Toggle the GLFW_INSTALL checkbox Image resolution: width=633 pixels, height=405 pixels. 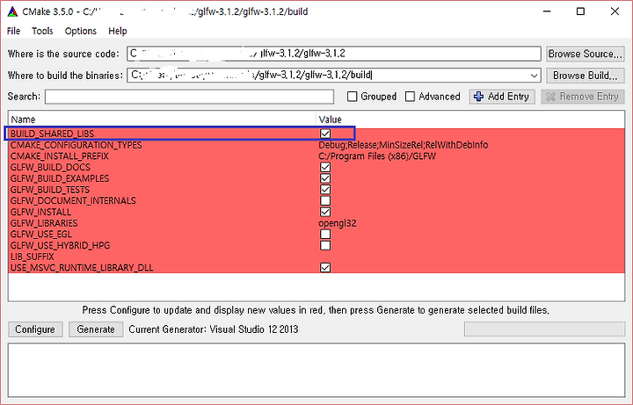click(325, 212)
